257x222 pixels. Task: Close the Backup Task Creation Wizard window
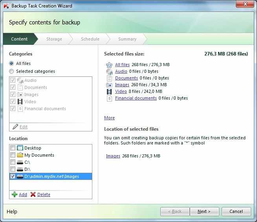(x=245, y=4)
